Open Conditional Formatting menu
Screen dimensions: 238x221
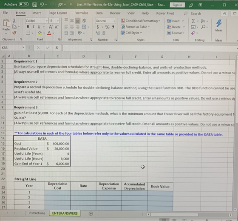(x=140, y=21)
